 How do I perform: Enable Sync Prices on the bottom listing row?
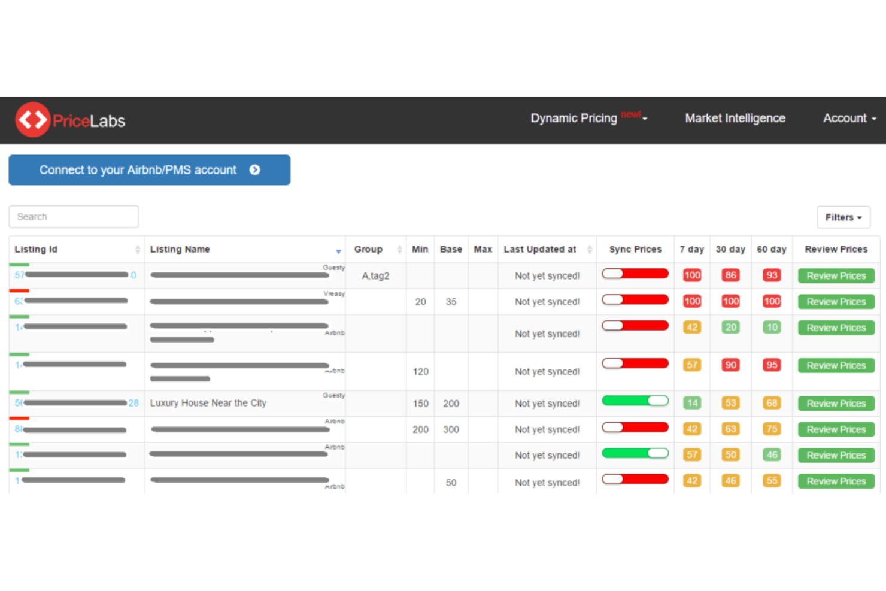click(x=635, y=479)
